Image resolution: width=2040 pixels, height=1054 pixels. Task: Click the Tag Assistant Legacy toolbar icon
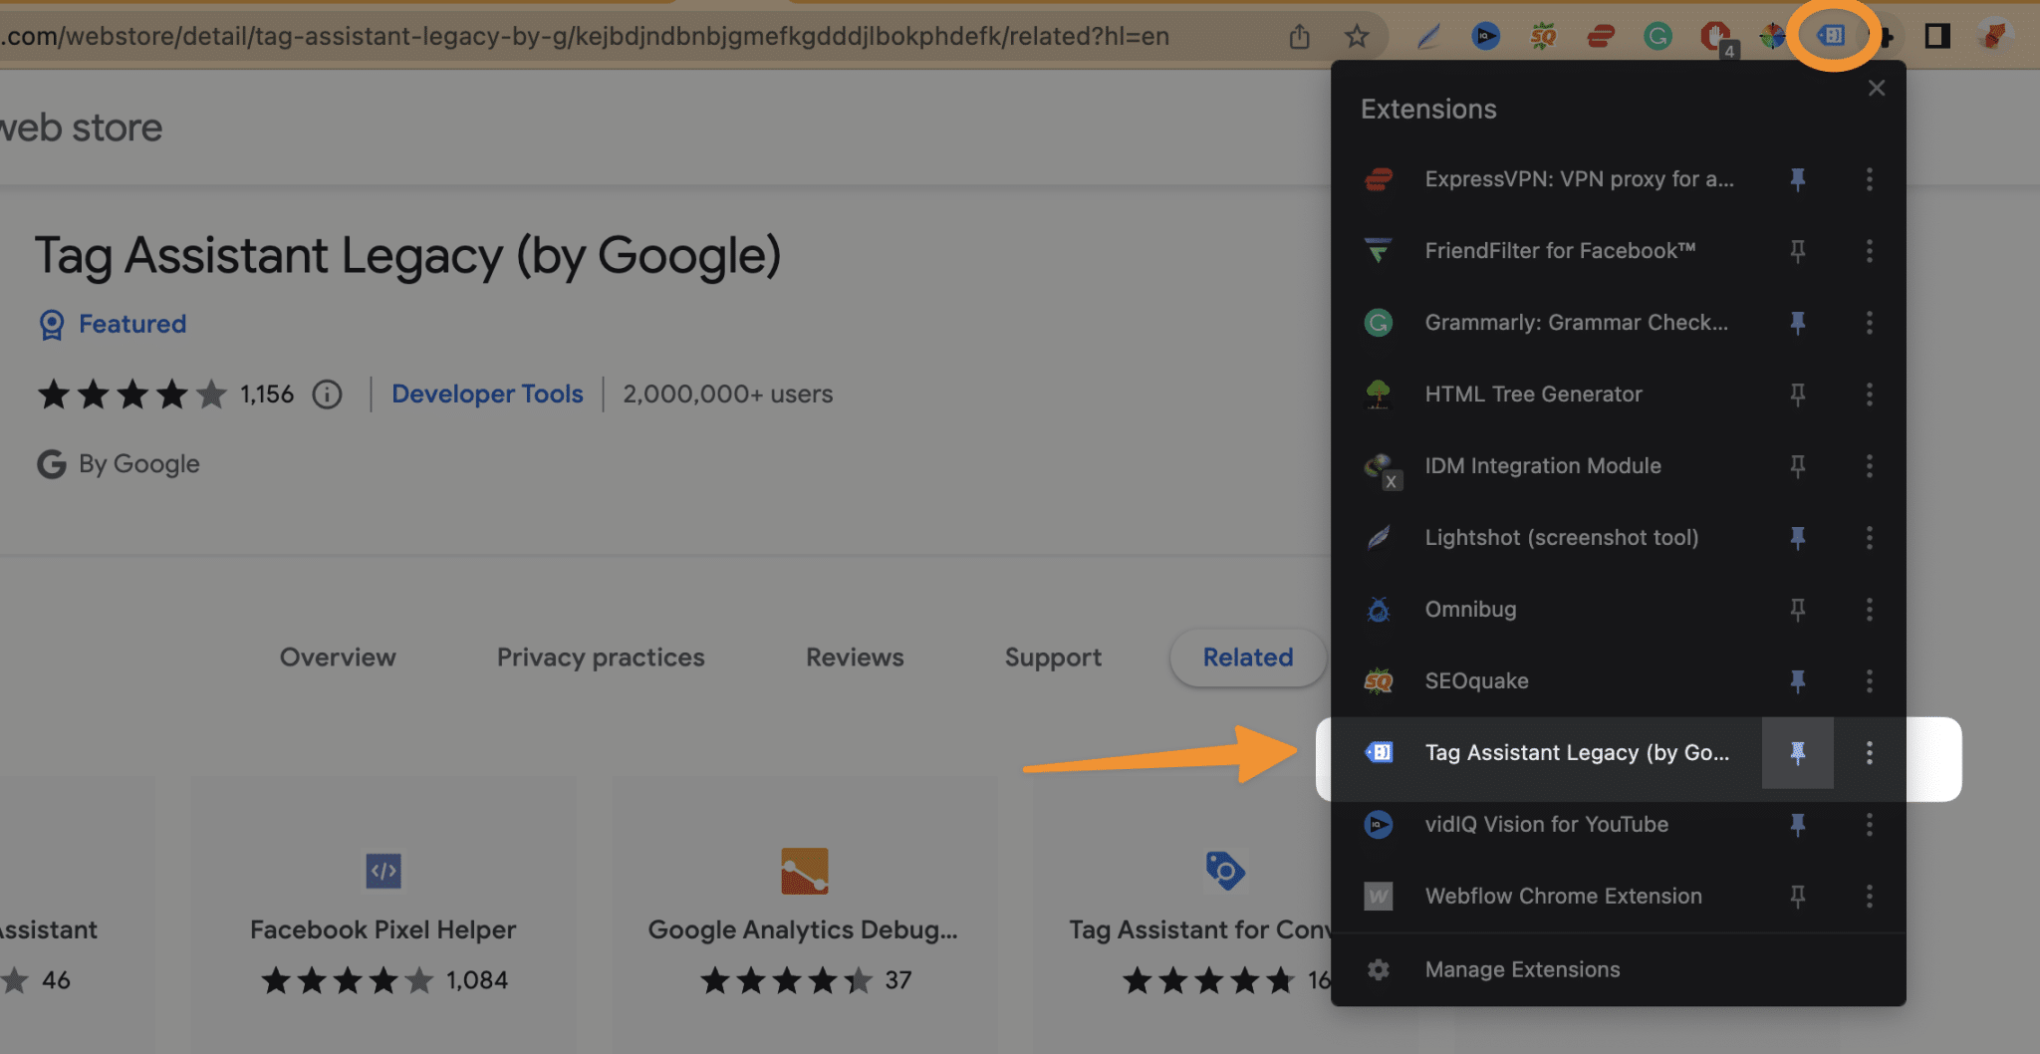coord(1831,36)
